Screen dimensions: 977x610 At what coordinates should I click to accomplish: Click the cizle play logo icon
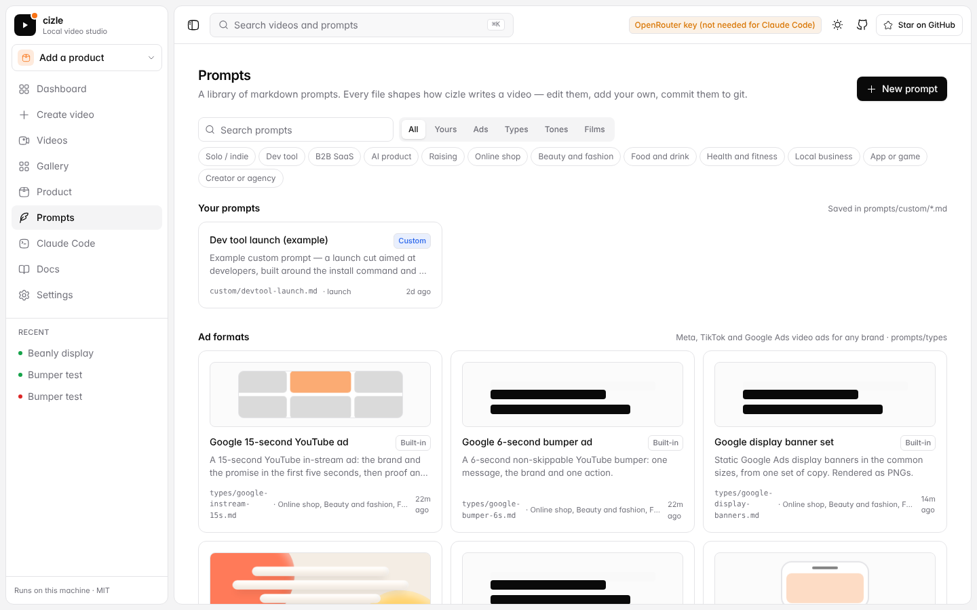[x=25, y=25]
